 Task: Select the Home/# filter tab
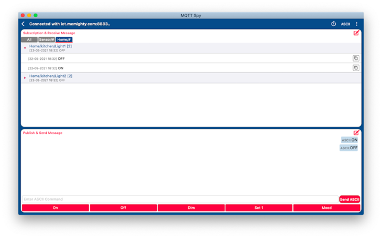coord(64,40)
